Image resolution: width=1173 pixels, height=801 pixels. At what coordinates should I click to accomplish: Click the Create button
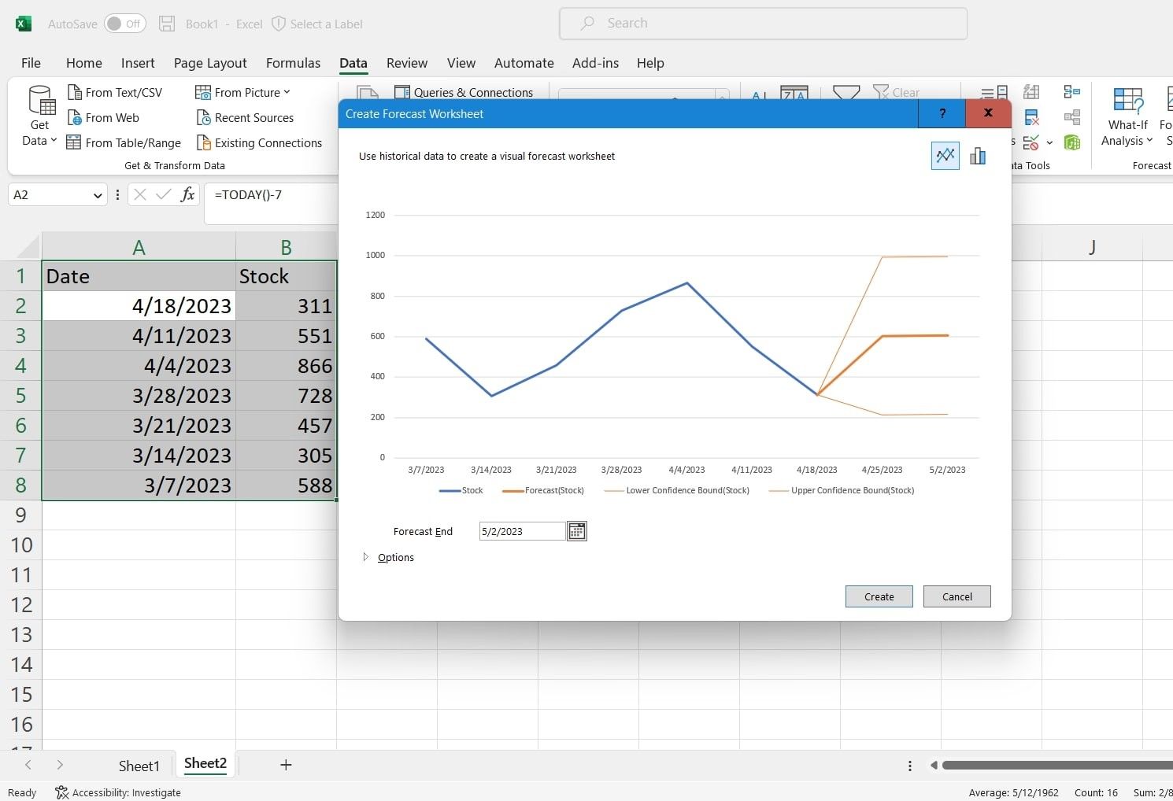click(x=879, y=596)
